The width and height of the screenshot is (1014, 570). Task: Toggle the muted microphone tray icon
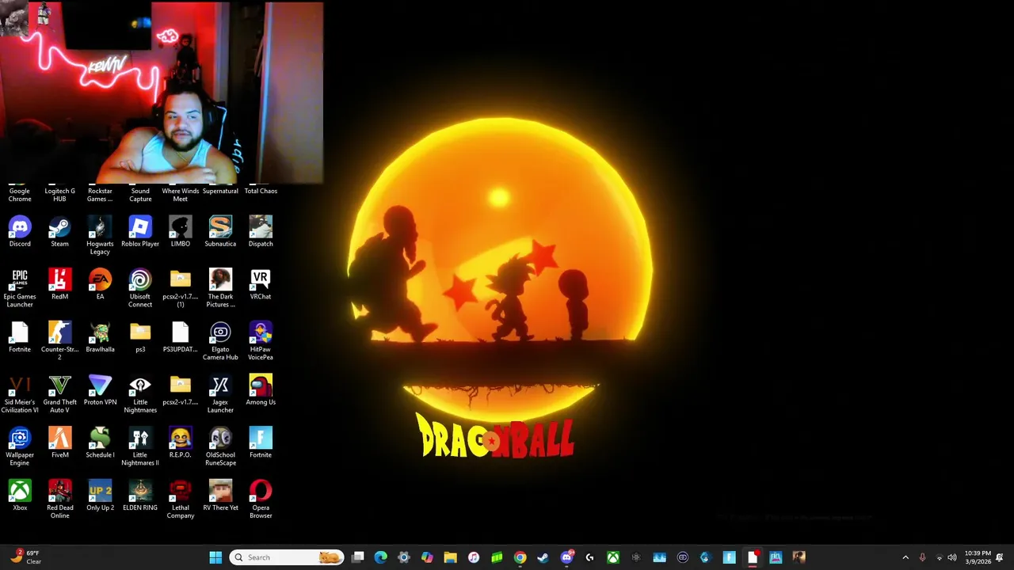point(922,557)
